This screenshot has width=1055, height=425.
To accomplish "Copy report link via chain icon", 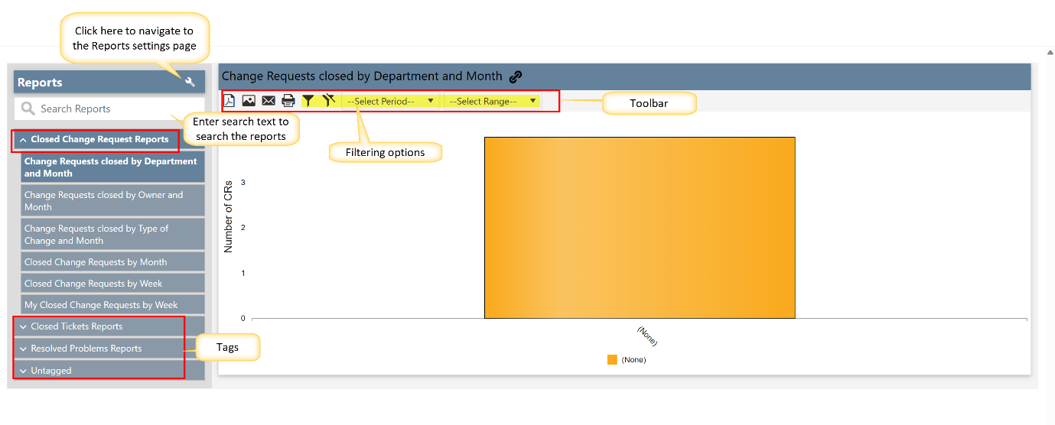I will click(x=516, y=76).
